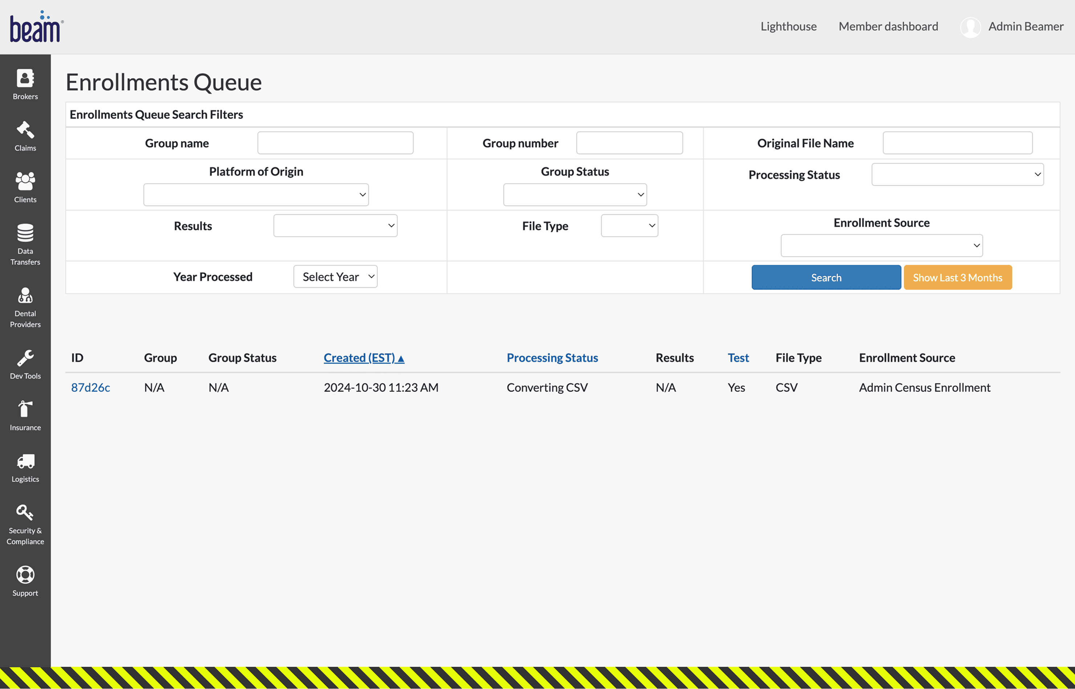The height and width of the screenshot is (689, 1075).
Task: Click the Search button
Action: coord(826,277)
